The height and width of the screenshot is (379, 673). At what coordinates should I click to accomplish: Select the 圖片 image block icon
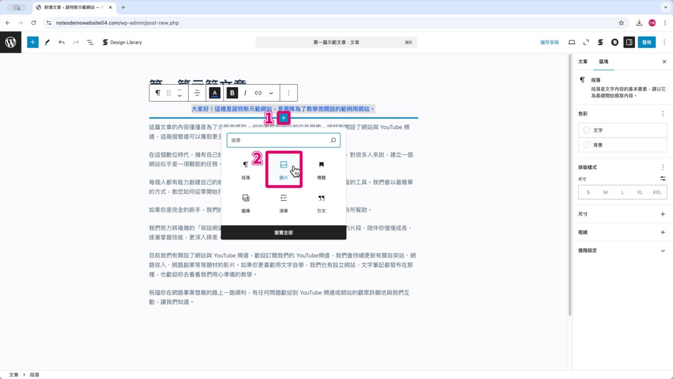click(x=283, y=164)
